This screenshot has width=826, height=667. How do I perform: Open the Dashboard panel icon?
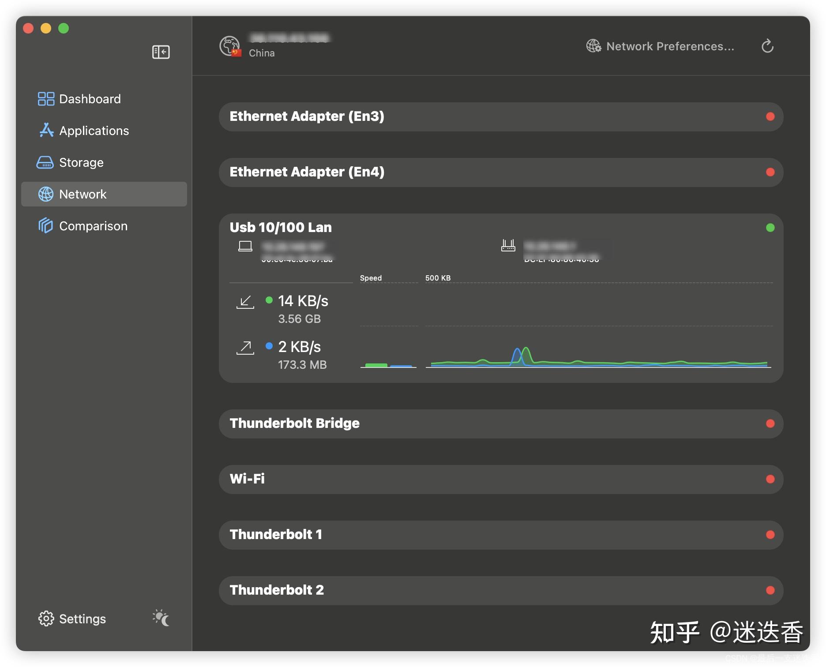point(45,99)
